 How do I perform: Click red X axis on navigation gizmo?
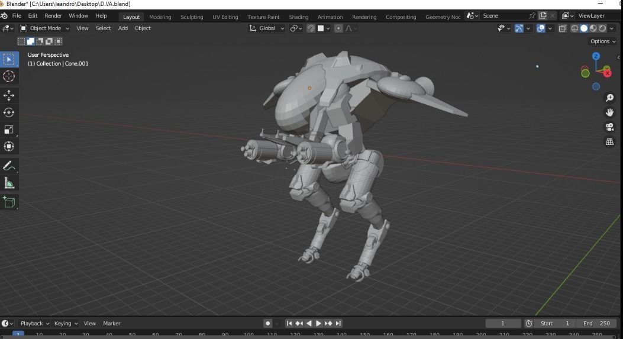[607, 73]
